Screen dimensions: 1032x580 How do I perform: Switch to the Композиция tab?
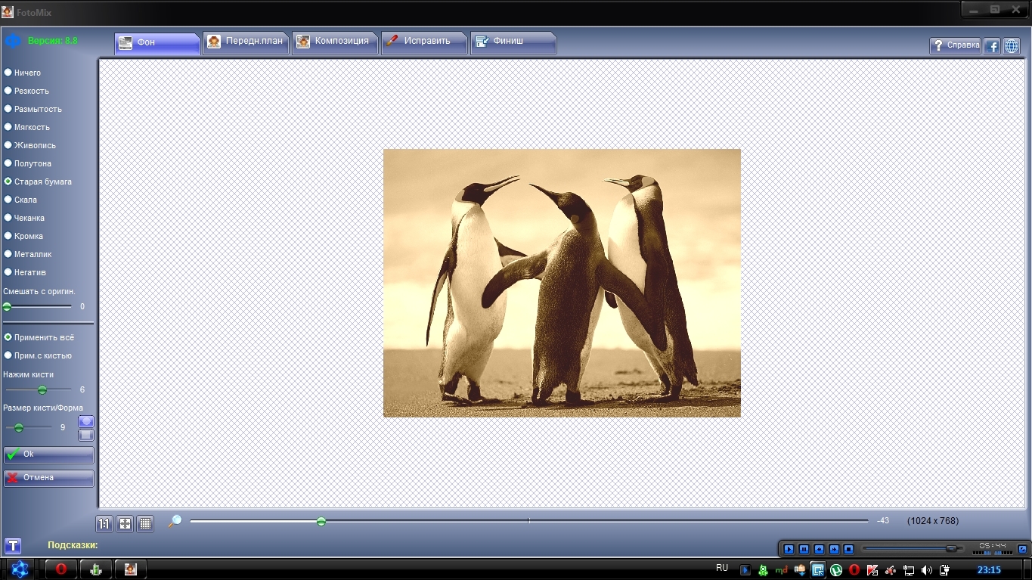tap(334, 42)
